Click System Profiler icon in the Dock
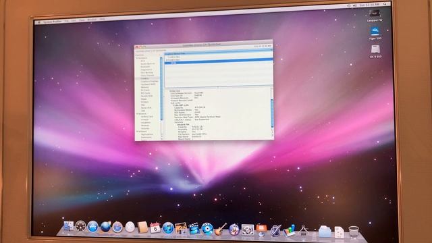This screenshot has width=432, height=243. coord(303,231)
